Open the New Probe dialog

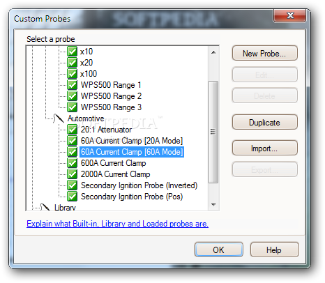264,54
